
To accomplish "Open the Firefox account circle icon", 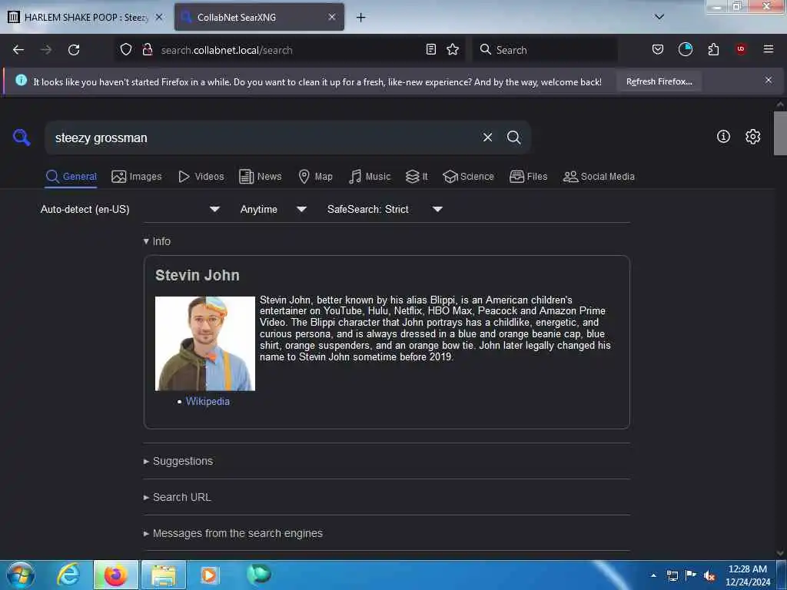I will coord(685,49).
